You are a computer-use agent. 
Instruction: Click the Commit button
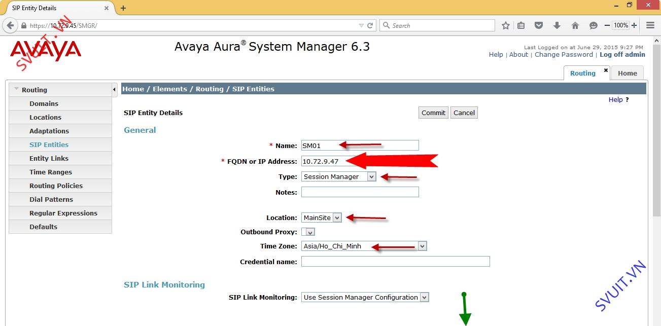[433, 113]
